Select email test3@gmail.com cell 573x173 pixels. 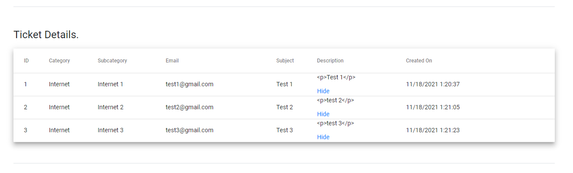pos(190,130)
